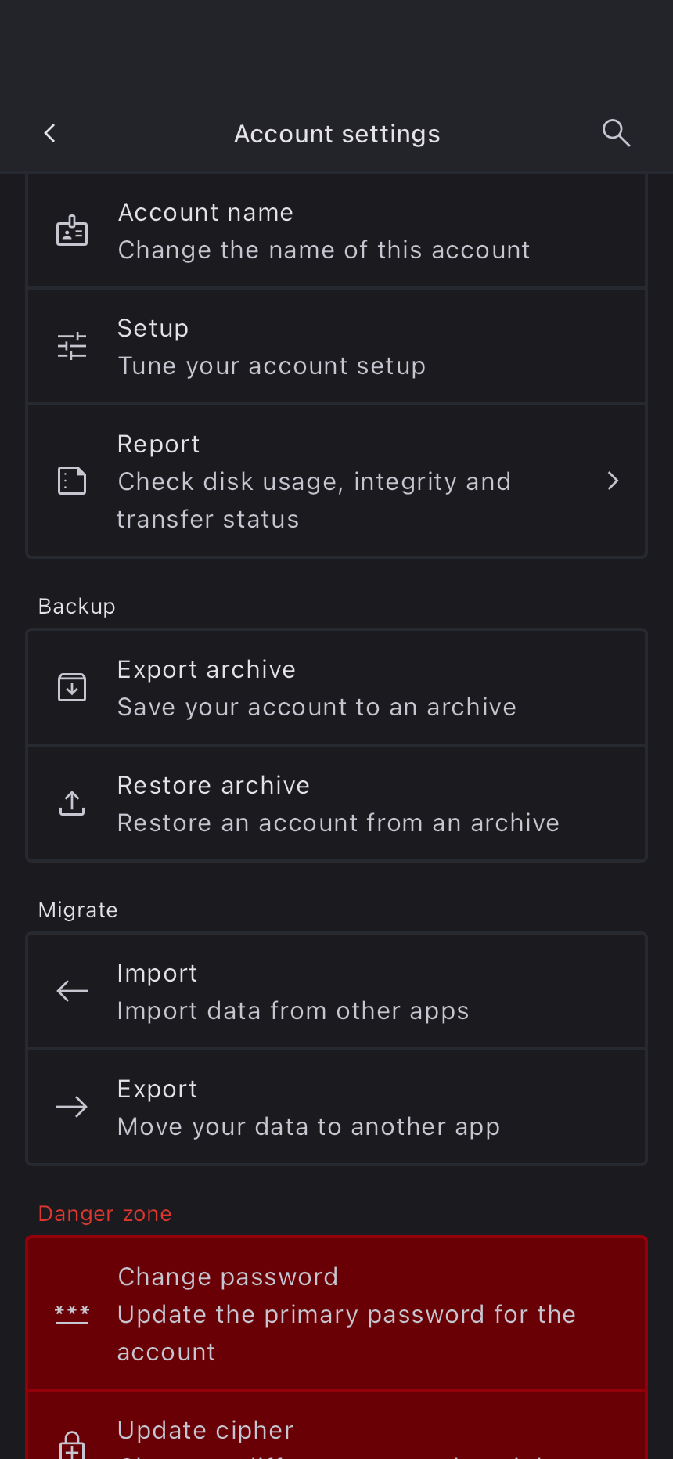Click the Export archive box icon
The height and width of the screenshot is (1459, 673).
point(72,687)
